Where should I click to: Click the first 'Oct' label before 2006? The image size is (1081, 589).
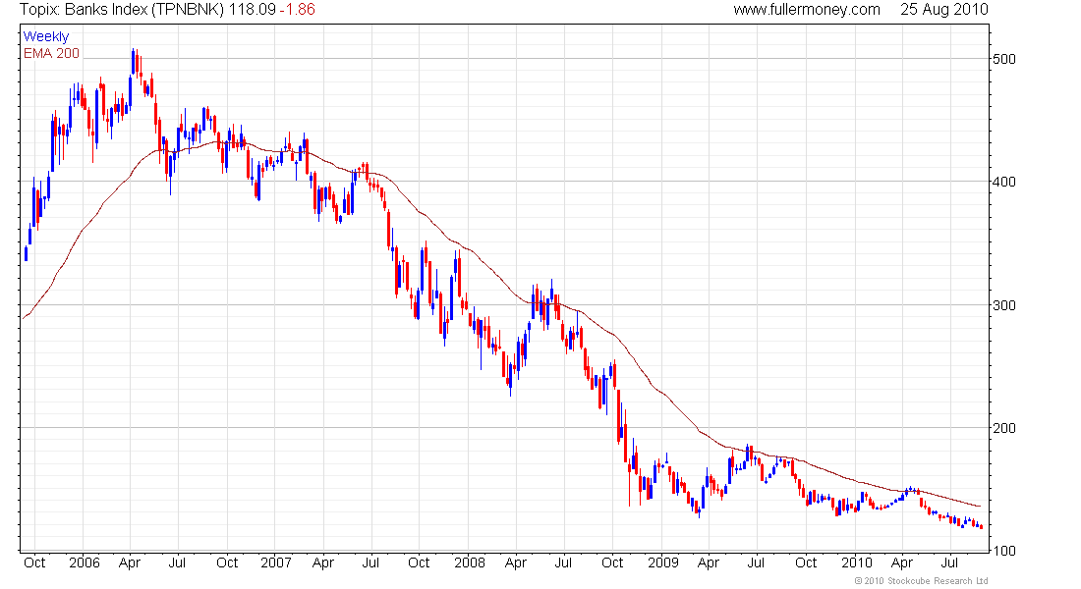pyautogui.click(x=34, y=562)
